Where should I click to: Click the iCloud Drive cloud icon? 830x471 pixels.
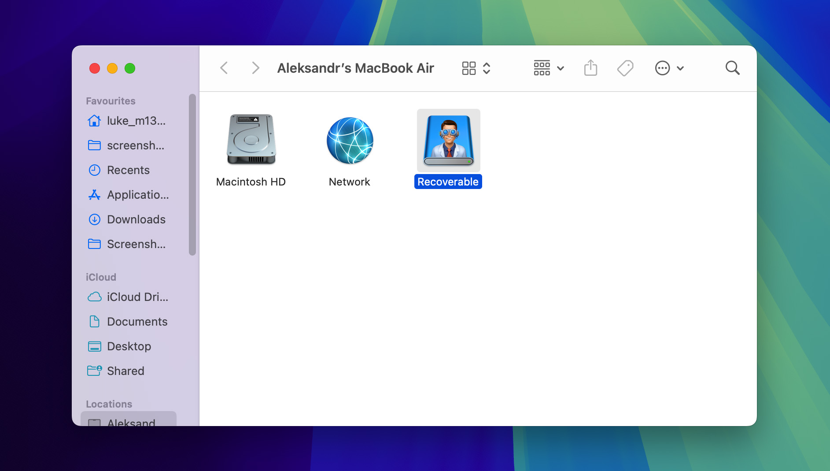point(94,297)
